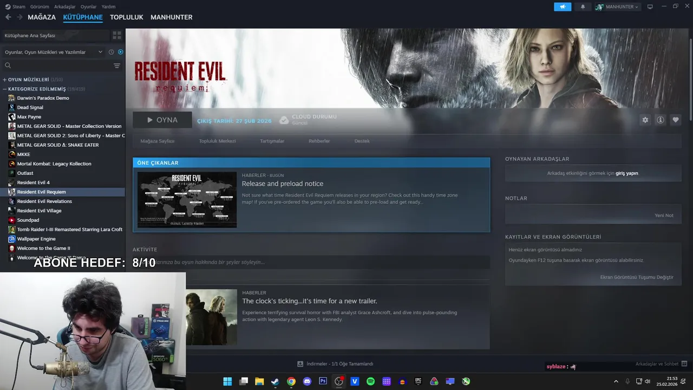Create a Yeni Not

tap(664, 215)
